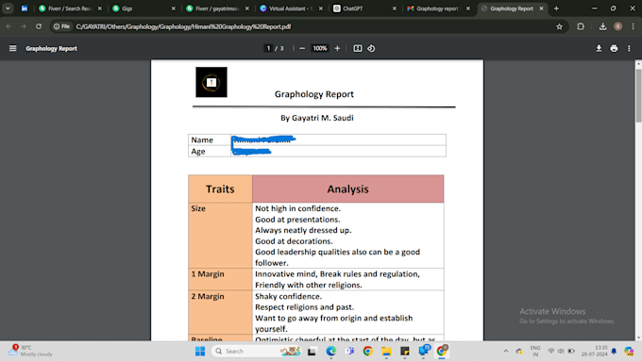Open Task View on the taskbar
Image resolution: width=642 pixels, height=361 pixels.
point(312,351)
